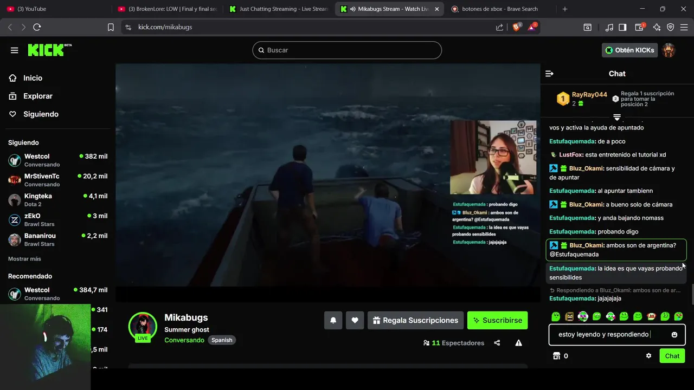Bookmark this page
The image size is (694, 390).
coord(111,27)
